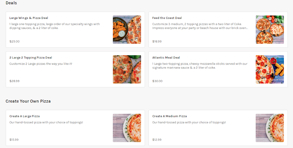Click the $30.00 price on Atlantic Meal
The height and width of the screenshot is (148, 293).
[157, 81]
